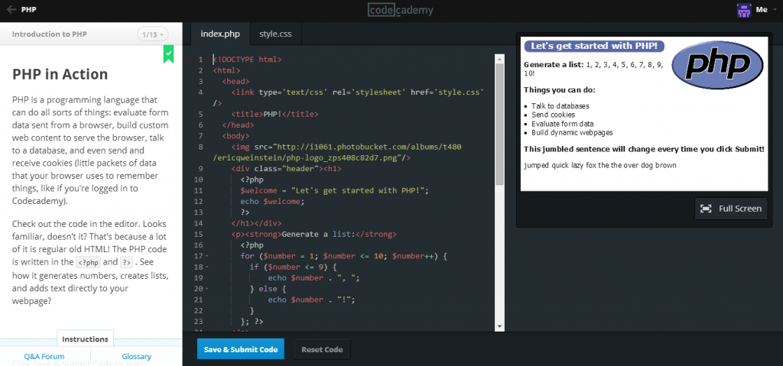Click the echo $welcome line

272,202
